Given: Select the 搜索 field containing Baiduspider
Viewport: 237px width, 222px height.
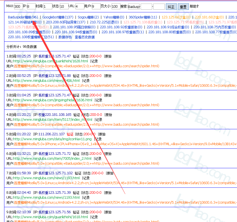Looking at the screenshot, I should click(134, 7).
